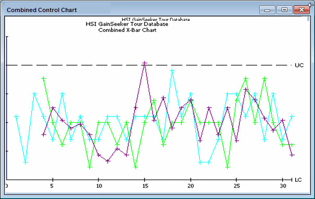Click x-axis label 25
315x199 pixels.
point(237,186)
